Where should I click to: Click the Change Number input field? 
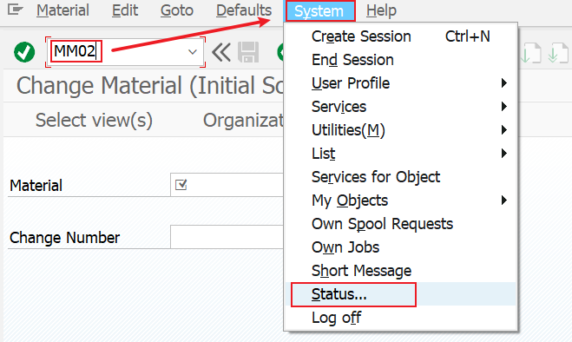coord(227,237)
